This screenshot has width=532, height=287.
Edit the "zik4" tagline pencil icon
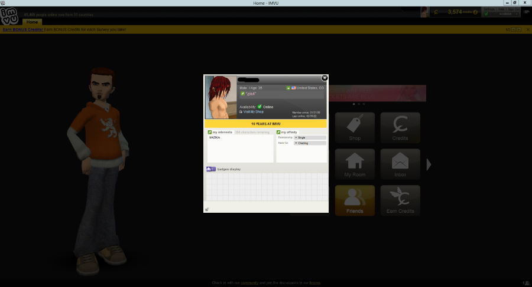pyautogui.click(x=242, y=94)
